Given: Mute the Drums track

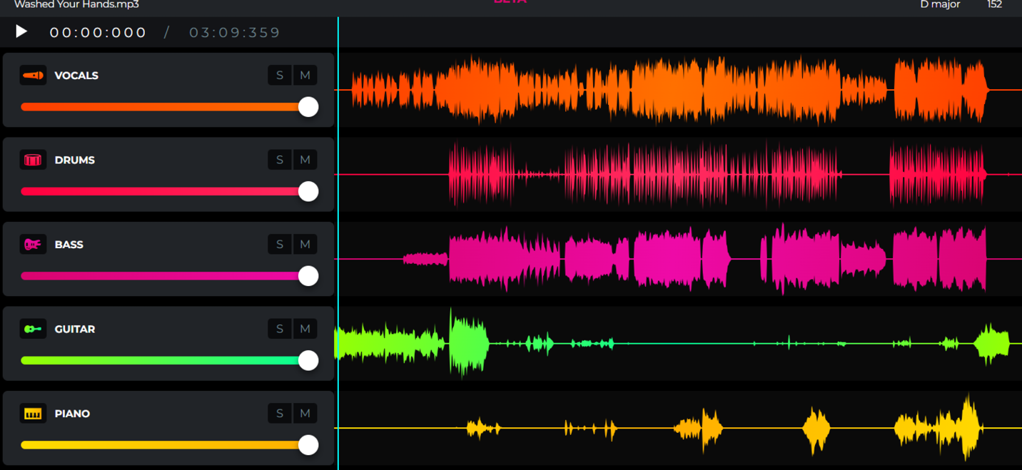Looking at the screenshot, I should pos(305,160).
